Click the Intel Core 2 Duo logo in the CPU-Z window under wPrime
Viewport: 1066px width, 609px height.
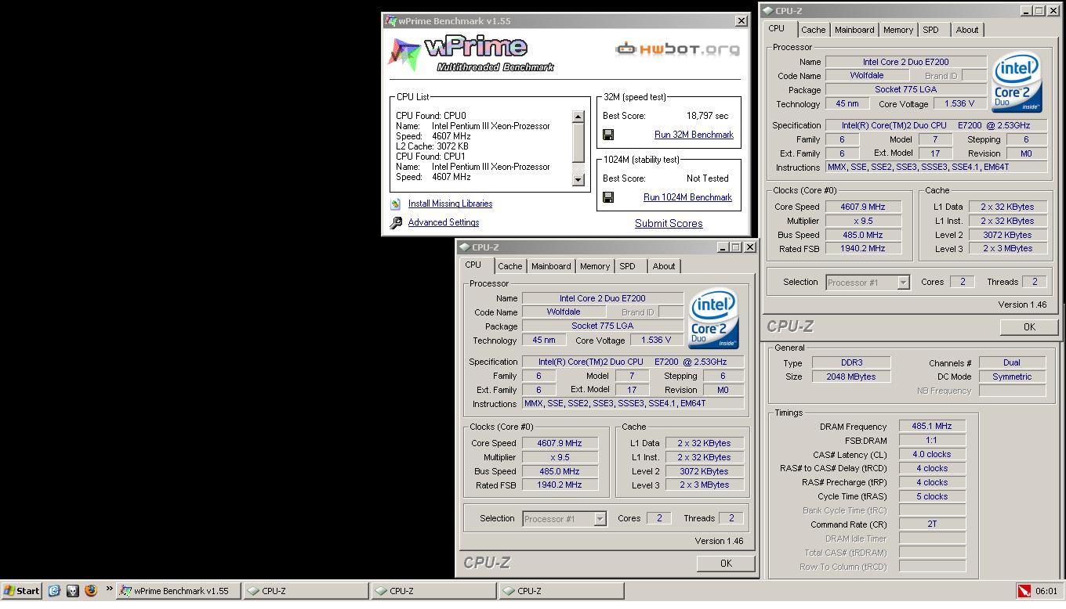[x=713, y=319]
